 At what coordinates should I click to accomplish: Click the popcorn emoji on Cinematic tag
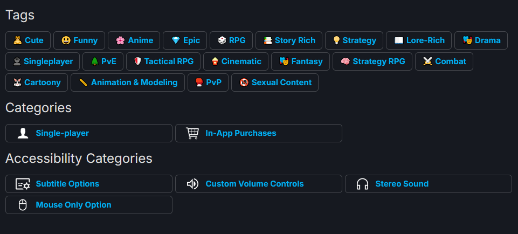coord(215,61)
